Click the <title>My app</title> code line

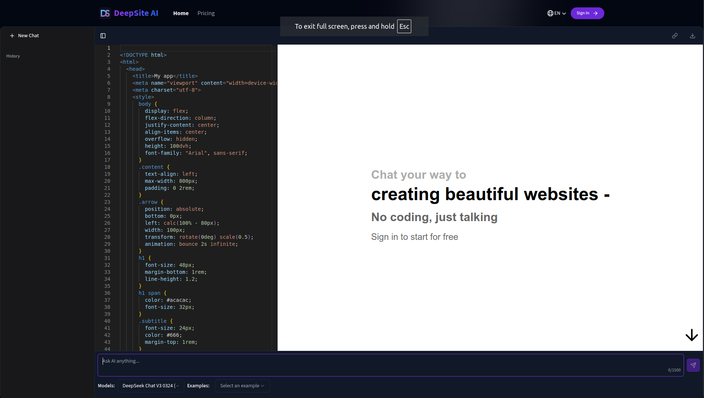[165, 76]
